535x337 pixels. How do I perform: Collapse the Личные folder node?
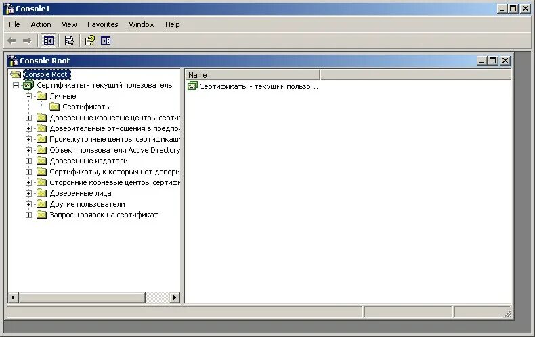click(x=29, y=96)
